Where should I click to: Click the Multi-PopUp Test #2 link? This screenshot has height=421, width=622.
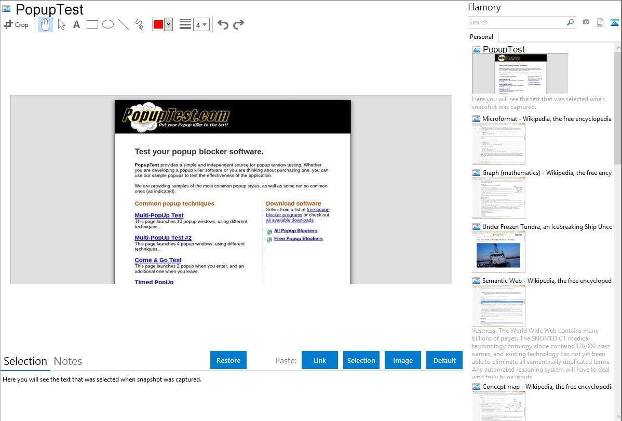tap(163, 238)
